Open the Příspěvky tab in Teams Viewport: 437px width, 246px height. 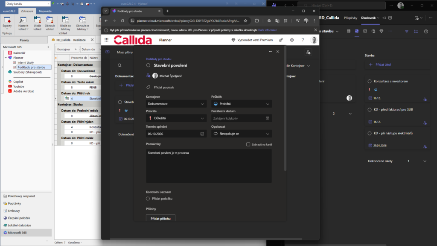(x=350, y=18)
